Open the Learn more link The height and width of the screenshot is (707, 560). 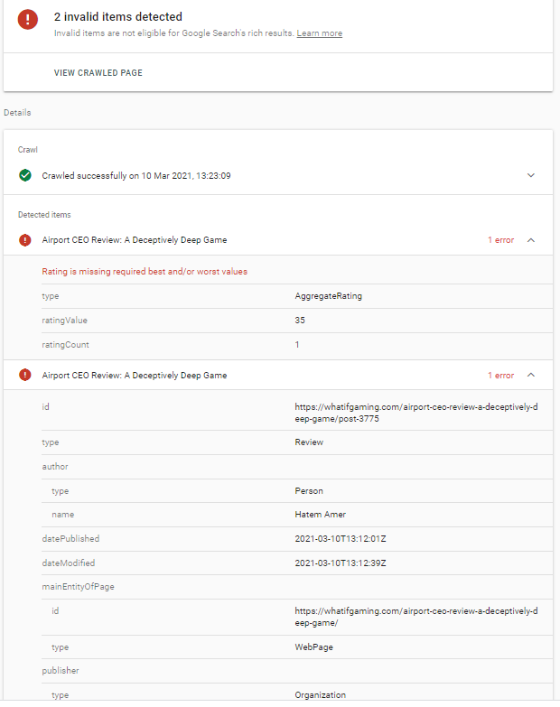click(x=319, y=33)
